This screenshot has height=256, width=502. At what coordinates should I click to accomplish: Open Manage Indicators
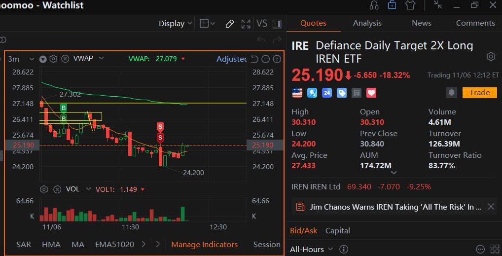point(205,245)
